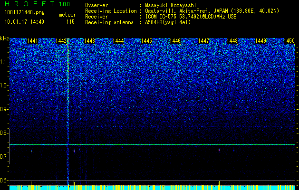The width and height of the screenshot is (299, 190).
Task: Click the Receiving Location label
Action: coord(111,11)
